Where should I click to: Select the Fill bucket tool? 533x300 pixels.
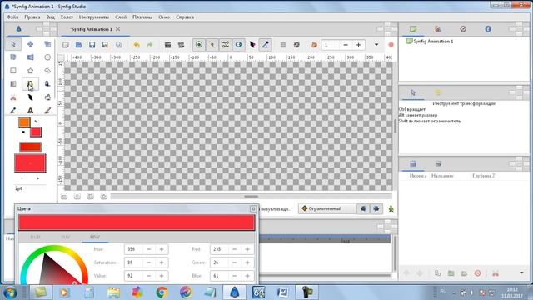coord(47,97)
